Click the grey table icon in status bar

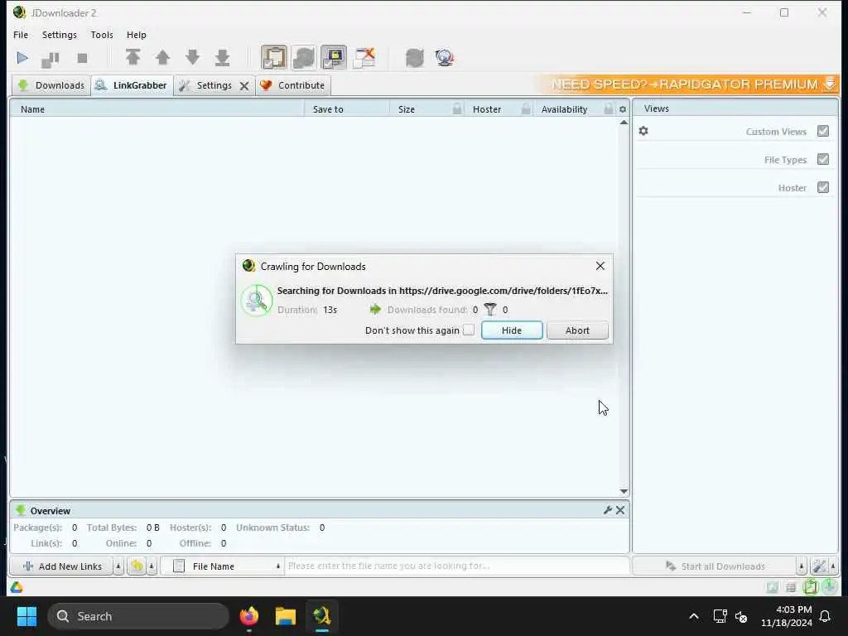click(791, 587)
